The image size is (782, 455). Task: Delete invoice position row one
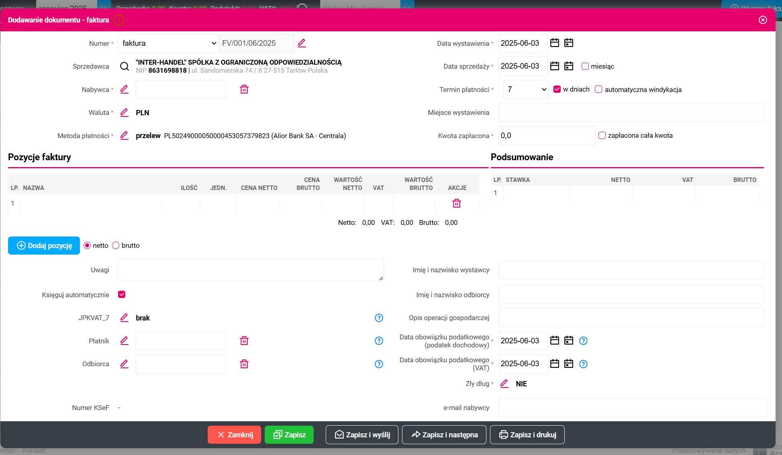pos(457,203)
